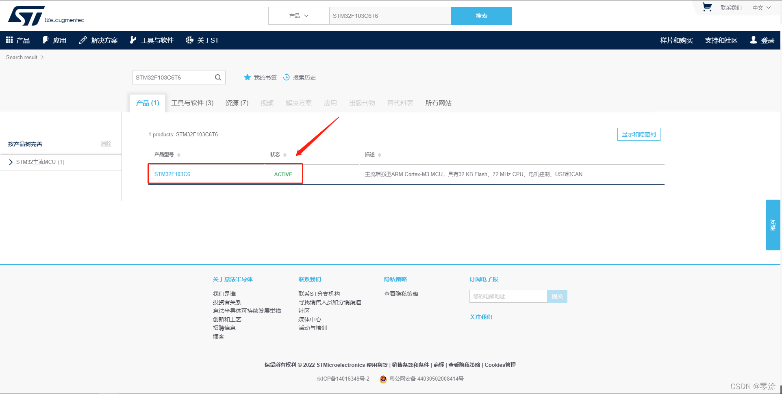Viewport: 782px width, 394px height.
Task: Open search history clock icon
Action: coord(287,77)
